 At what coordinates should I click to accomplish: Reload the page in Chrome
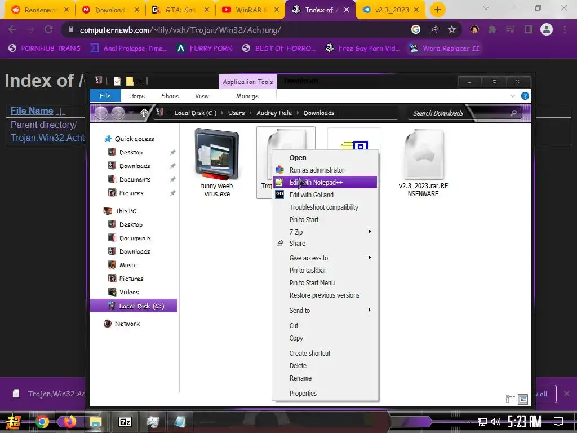pos(48,29)
